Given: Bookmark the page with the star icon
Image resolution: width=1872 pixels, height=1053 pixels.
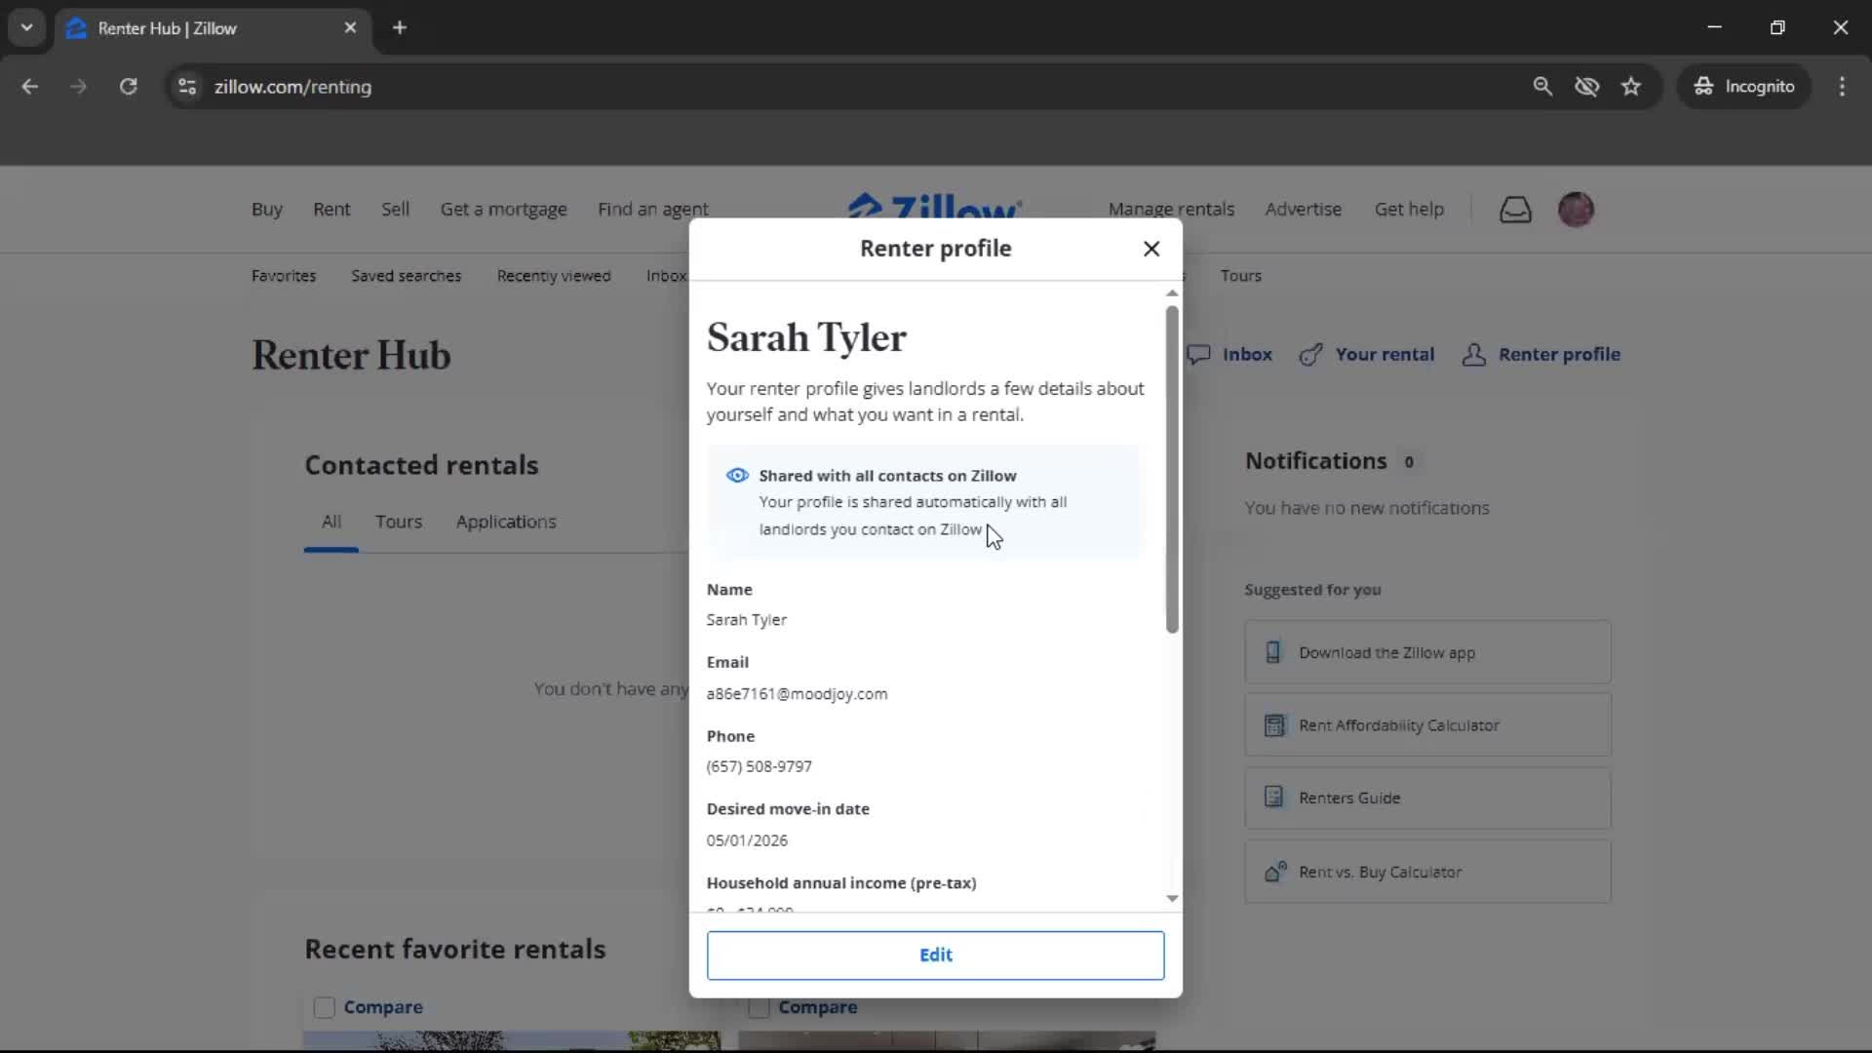Looking at the screenshot, I should click(1631, 86).
